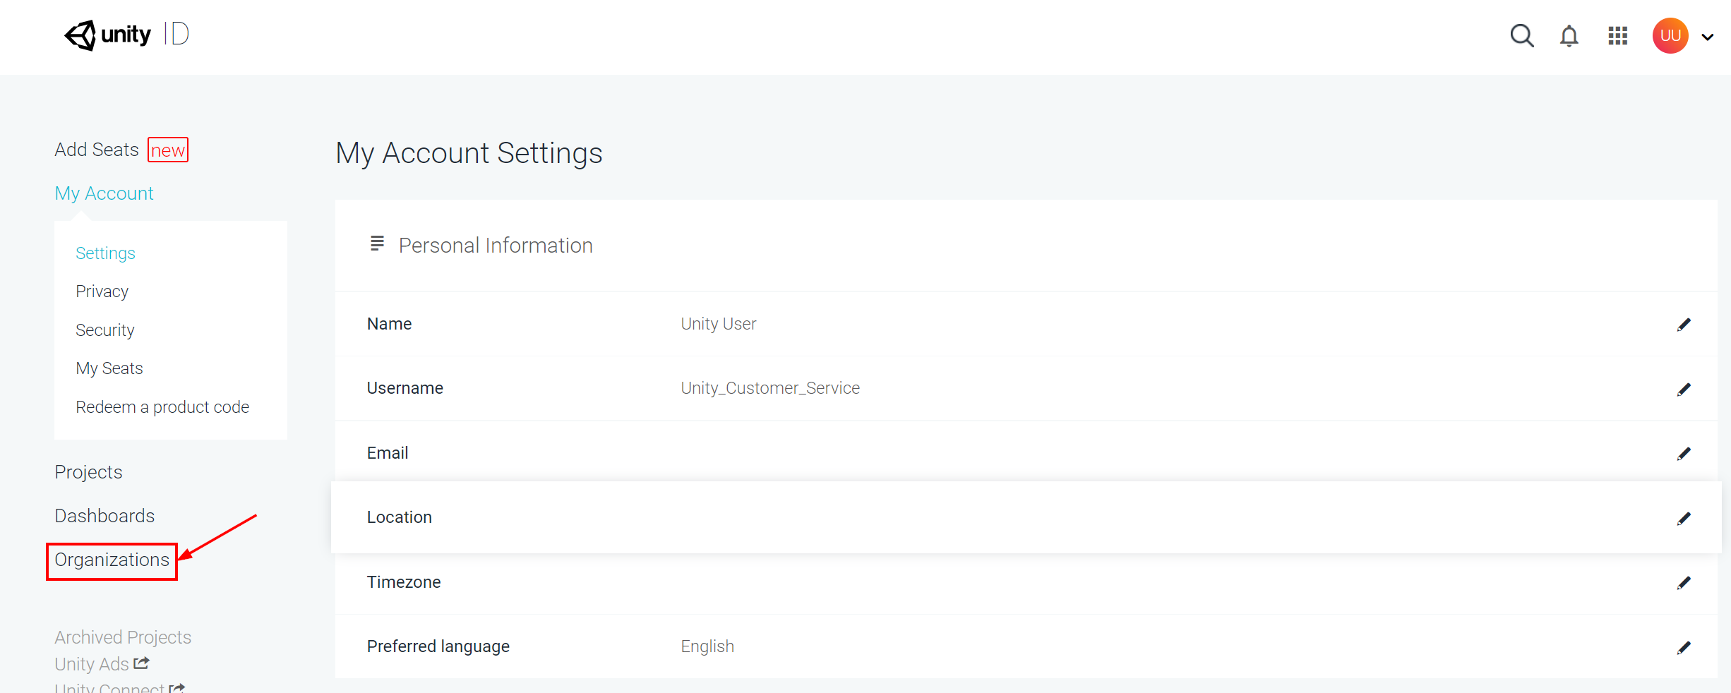Click the 'Preferred language' row label
The width and height of the screenshot is (1731, 693).
click(438, 646)
